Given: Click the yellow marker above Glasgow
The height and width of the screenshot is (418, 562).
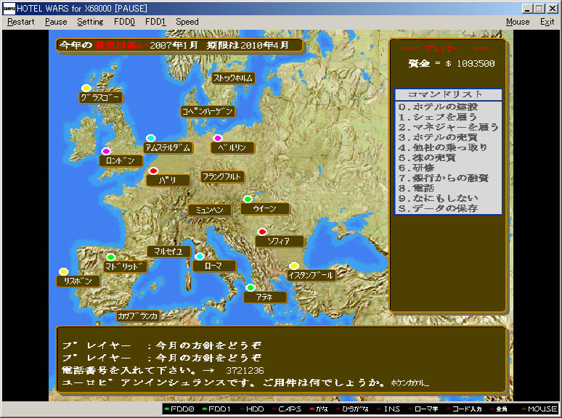Looking at the screenshot, I should [x=86, y=89].
